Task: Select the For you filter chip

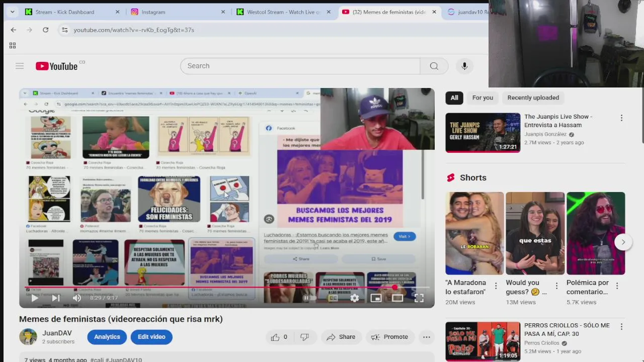Action: click(482, 98)
